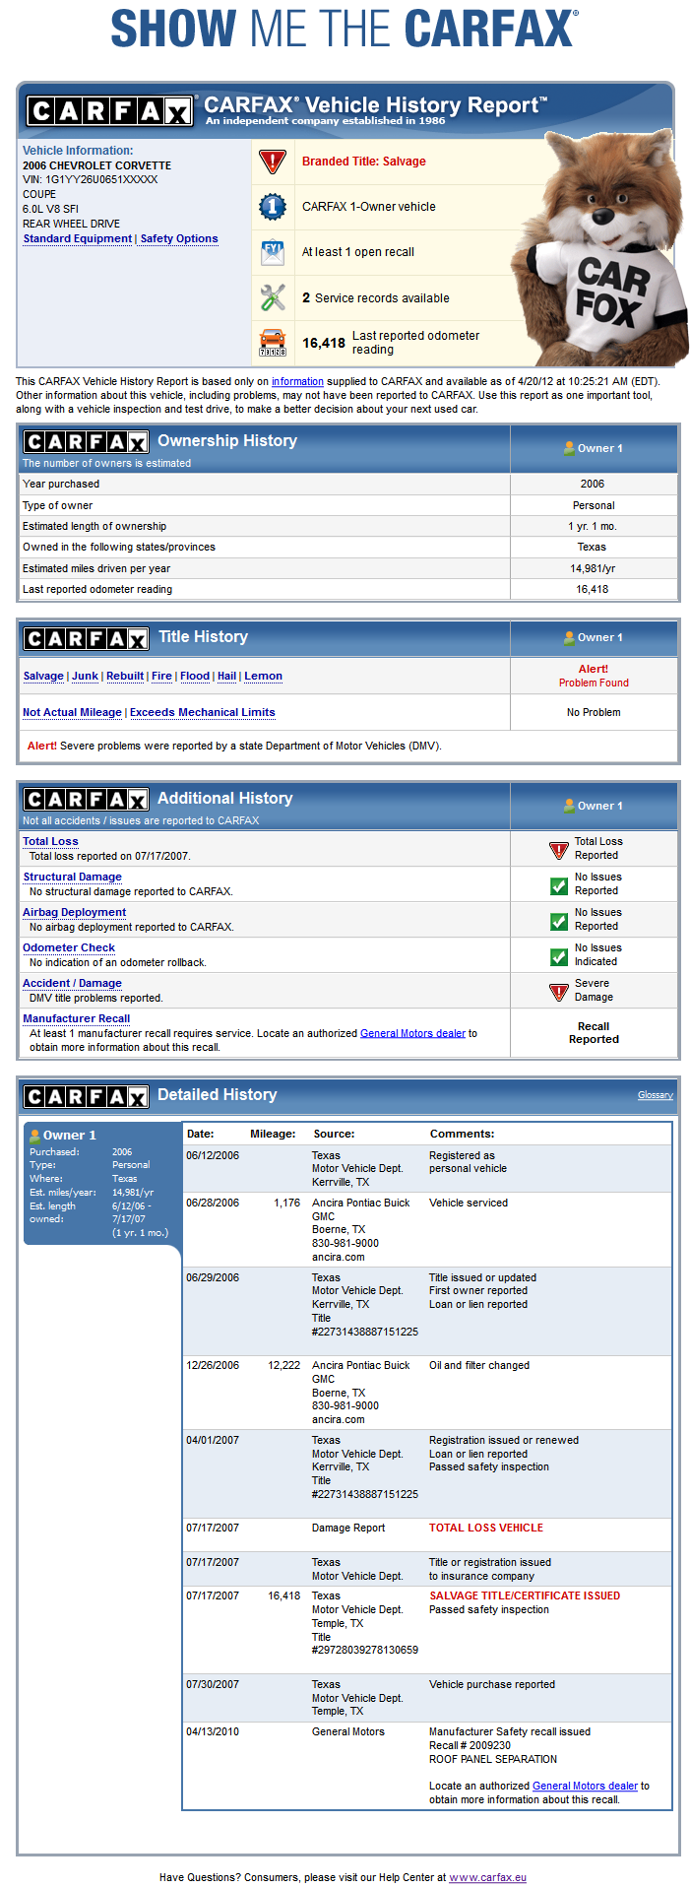The width and height of the screenshot is (690, 1888).
Task: Open the Flood title definition link
Action: click(195, 676)
